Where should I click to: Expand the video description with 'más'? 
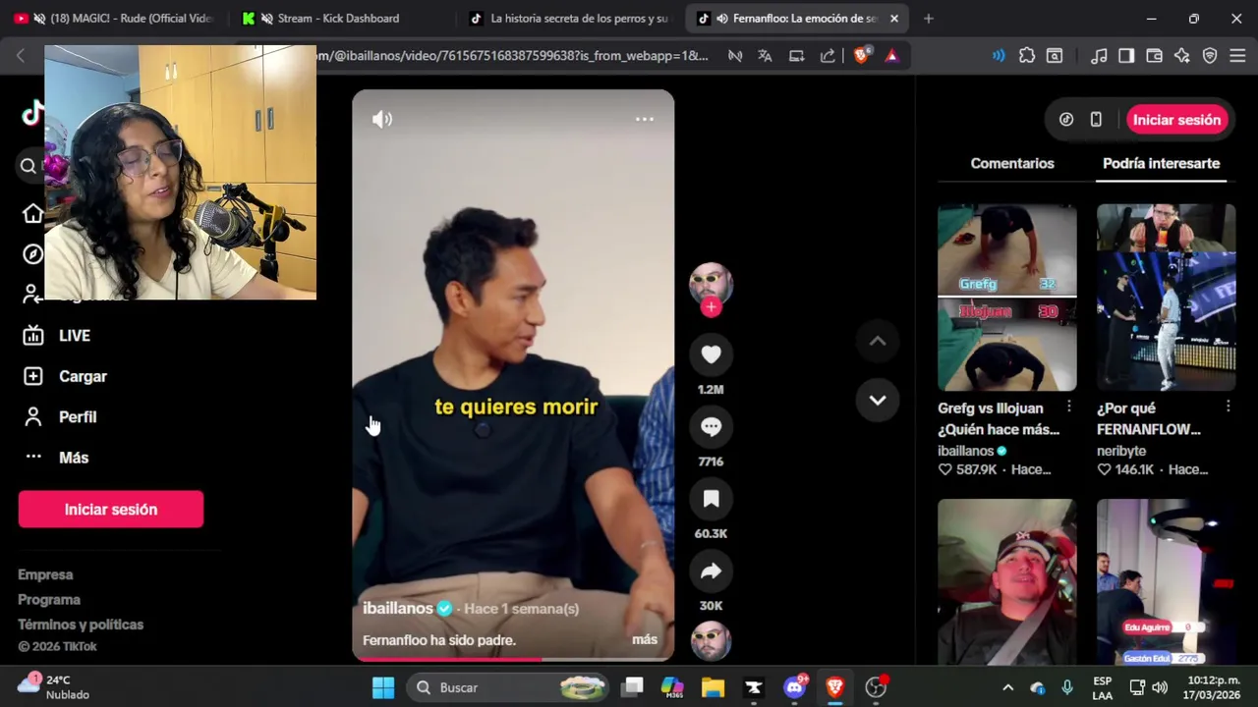[x=645, y=639]
